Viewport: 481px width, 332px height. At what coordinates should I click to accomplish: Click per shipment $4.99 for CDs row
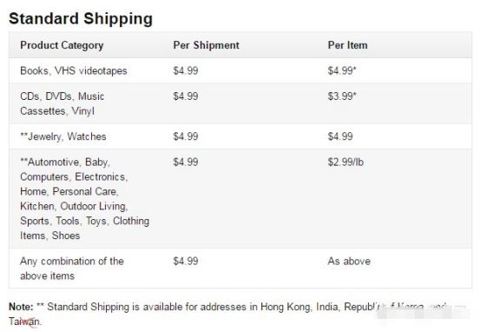click(x=186, y=96)
